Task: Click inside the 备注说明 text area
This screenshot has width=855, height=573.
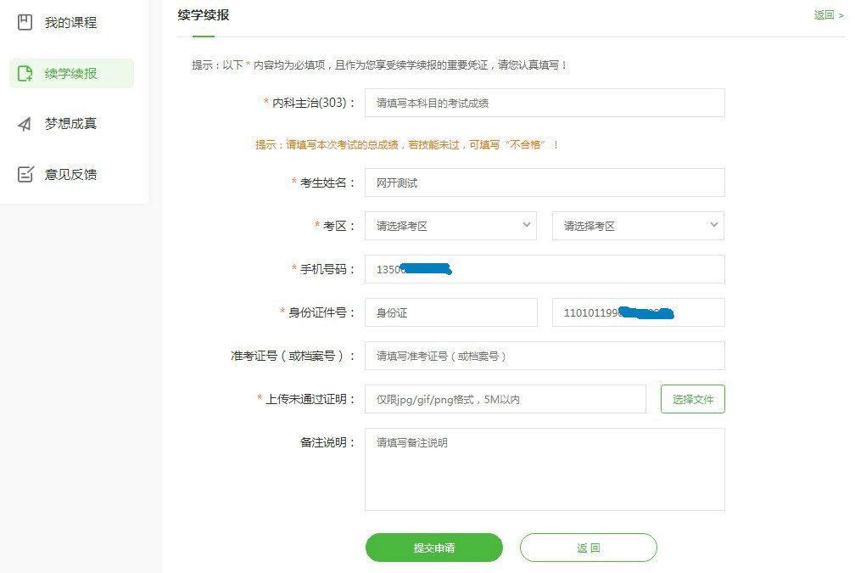Action: click(545, 469)
